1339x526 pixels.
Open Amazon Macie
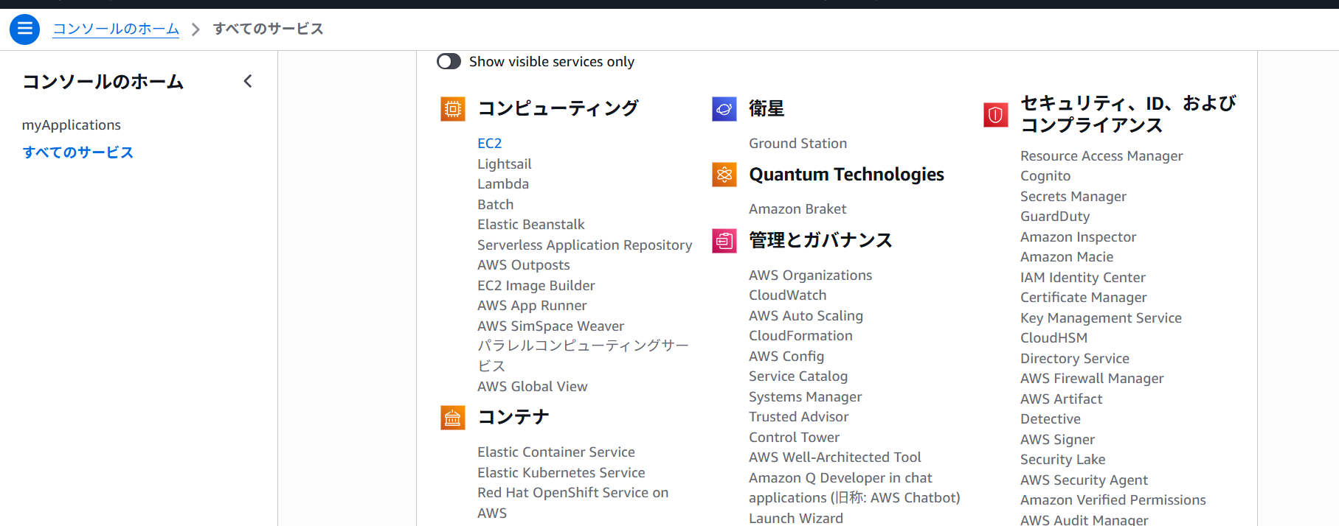point(1067,257)
